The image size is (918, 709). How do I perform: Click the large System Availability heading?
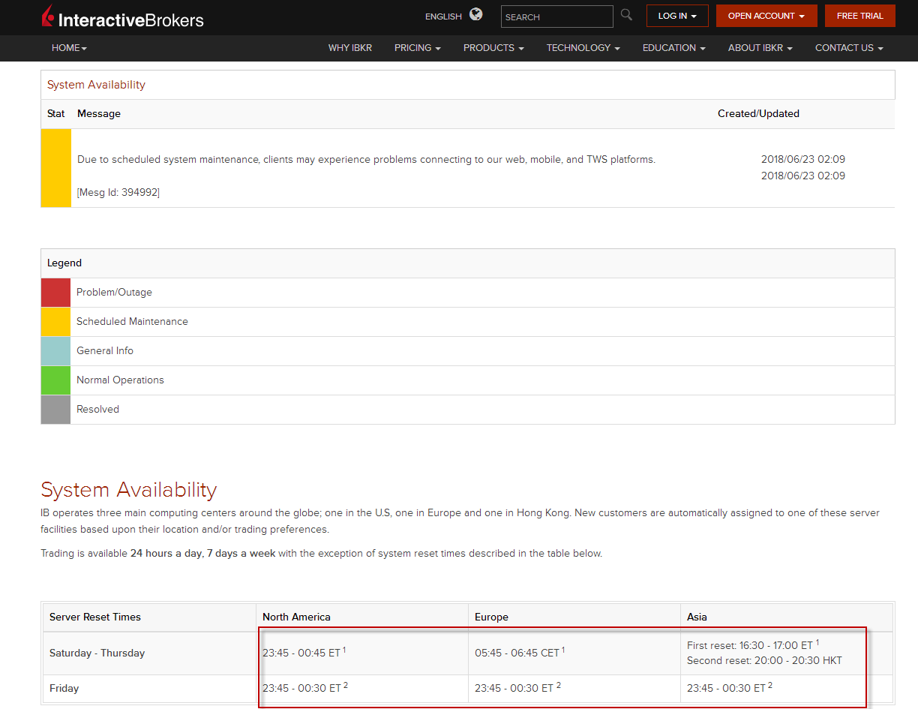(x=128, y=490)
